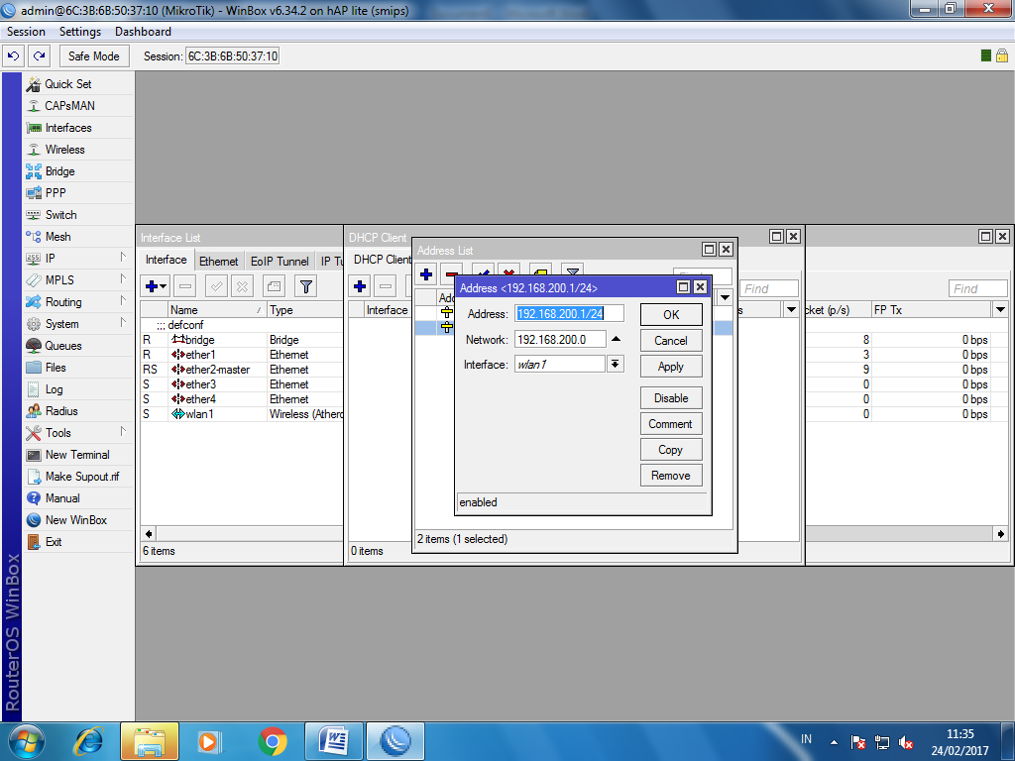Open Internet Explorer from taskbar

[88, 741]
